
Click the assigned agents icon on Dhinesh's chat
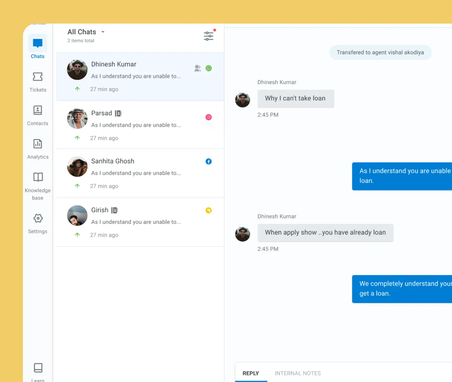(x=197, y=68)
